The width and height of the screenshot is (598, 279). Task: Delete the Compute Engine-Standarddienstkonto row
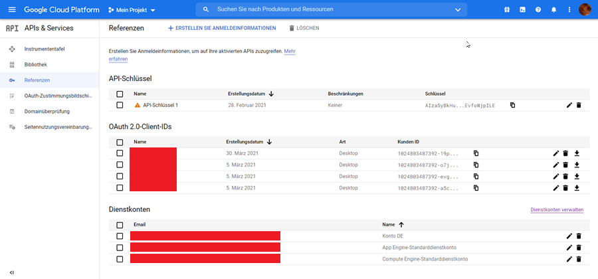(x=579, y=258)
